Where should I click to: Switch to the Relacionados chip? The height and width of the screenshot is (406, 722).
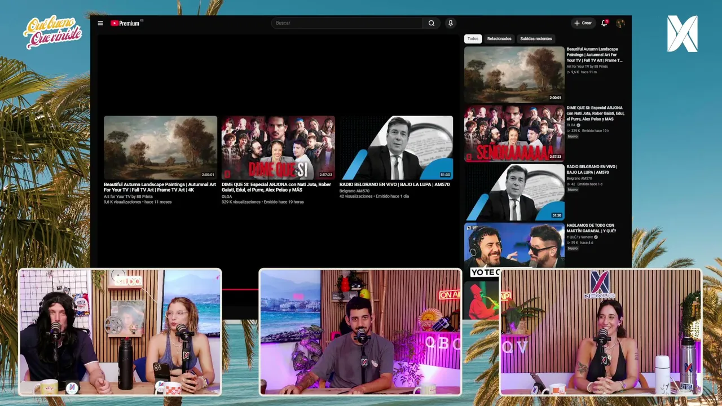pos(499,39)
